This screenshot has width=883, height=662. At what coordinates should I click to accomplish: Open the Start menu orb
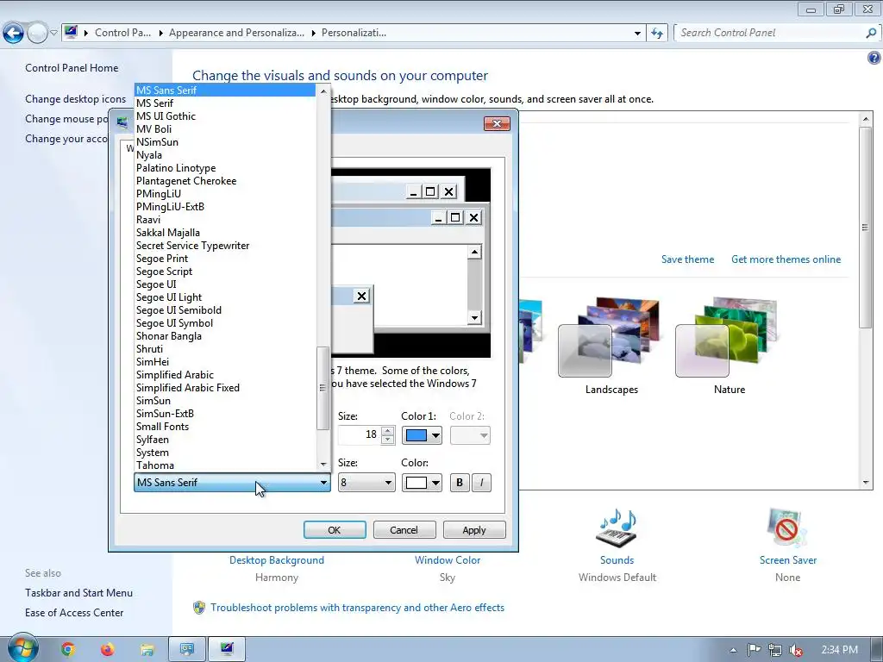pos(22,647)
